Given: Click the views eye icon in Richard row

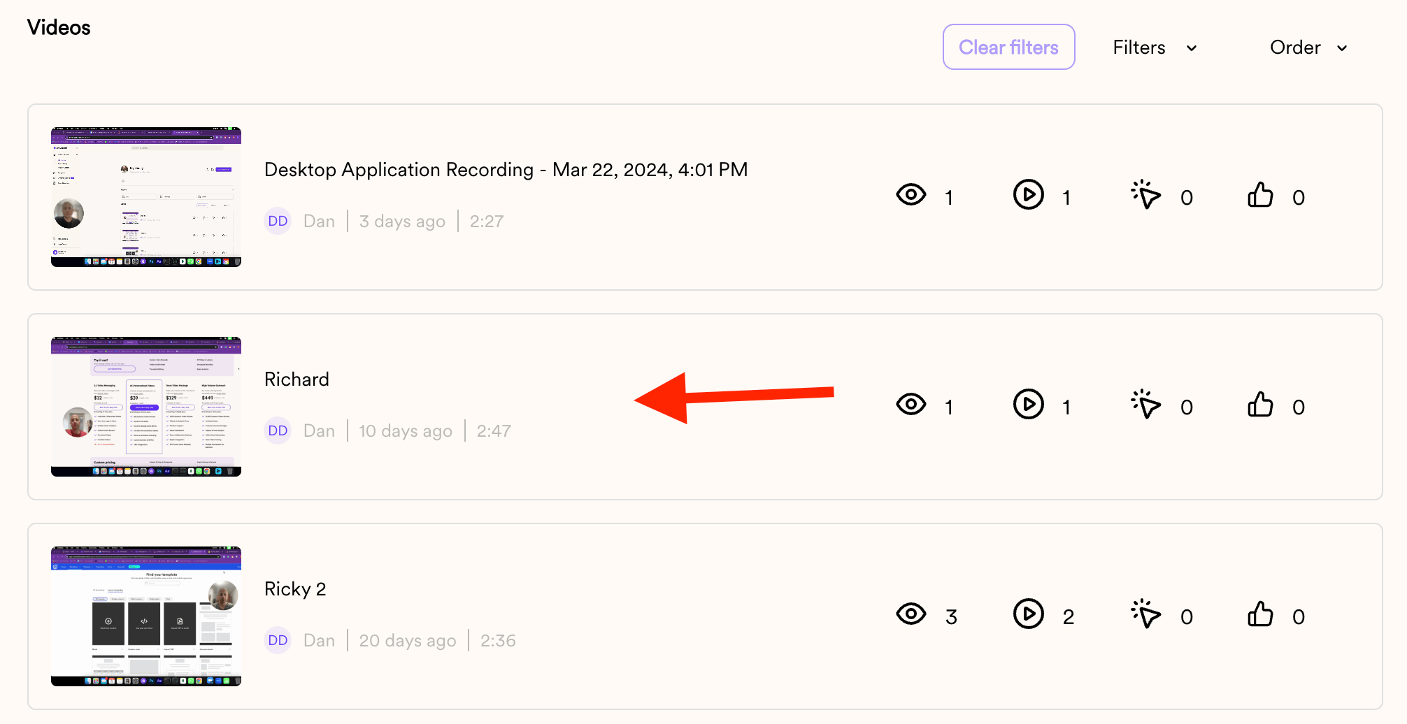Looking at the screenshot, I should pyautogui.click(x=911, y=404).
